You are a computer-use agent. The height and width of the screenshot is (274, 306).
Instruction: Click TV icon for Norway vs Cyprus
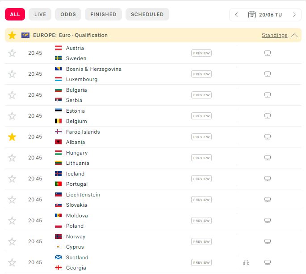coord(268,241)
